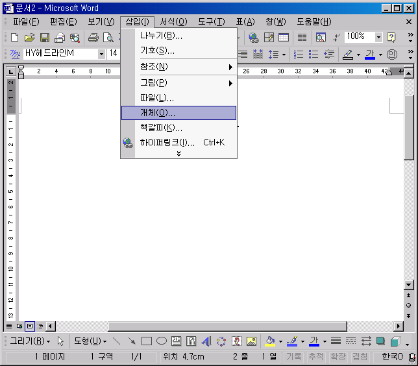The image size is (418, 366).
Task: Choose 나누기(B)... from the insert menu
Action: click(178, 36)
